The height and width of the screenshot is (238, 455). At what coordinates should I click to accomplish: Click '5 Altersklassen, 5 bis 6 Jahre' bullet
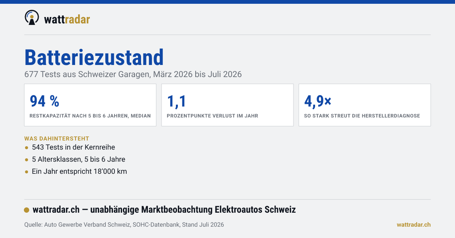pyautogui.click(x=78, y=159)
